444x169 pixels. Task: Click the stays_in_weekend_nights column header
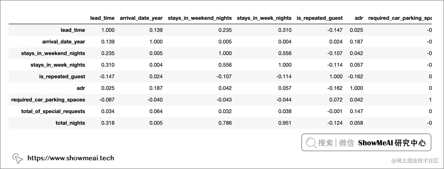pyautogui.click(x=200, y=18)
